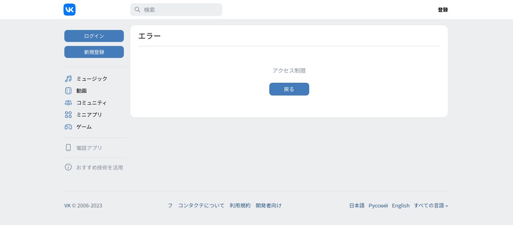Click the ログイン button
This screenshot has width=513, height=225.
click(x=94, y=36)
